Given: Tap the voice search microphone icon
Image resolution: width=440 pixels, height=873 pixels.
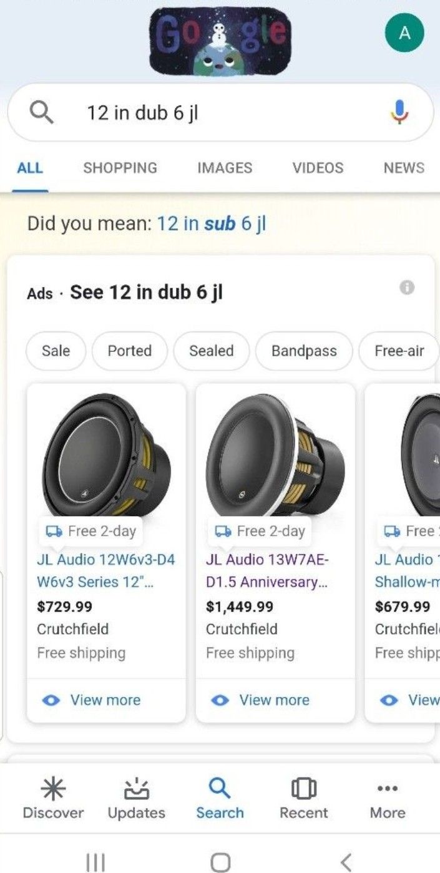Looking at the screenshot, I should [x=399, y=112].
